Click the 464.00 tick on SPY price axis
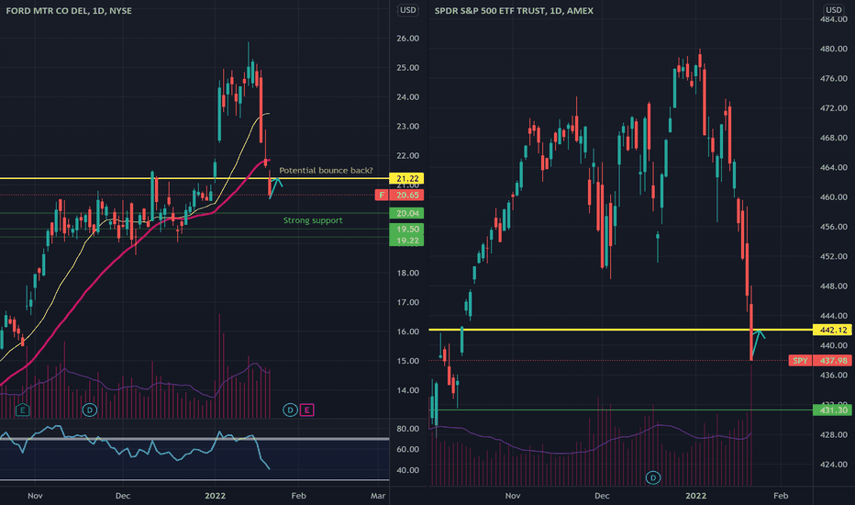 834,168
